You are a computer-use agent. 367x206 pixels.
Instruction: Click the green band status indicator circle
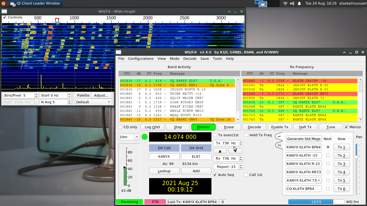click(x=145, y=137)
